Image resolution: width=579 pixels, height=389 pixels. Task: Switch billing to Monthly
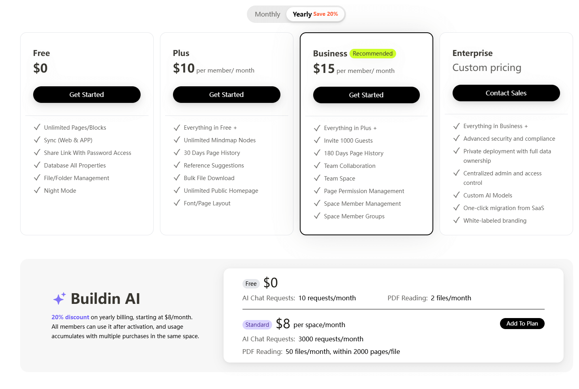pos(267,14)
